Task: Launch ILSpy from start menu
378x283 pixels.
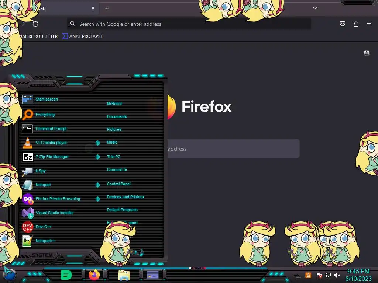Action: (34, 171)
